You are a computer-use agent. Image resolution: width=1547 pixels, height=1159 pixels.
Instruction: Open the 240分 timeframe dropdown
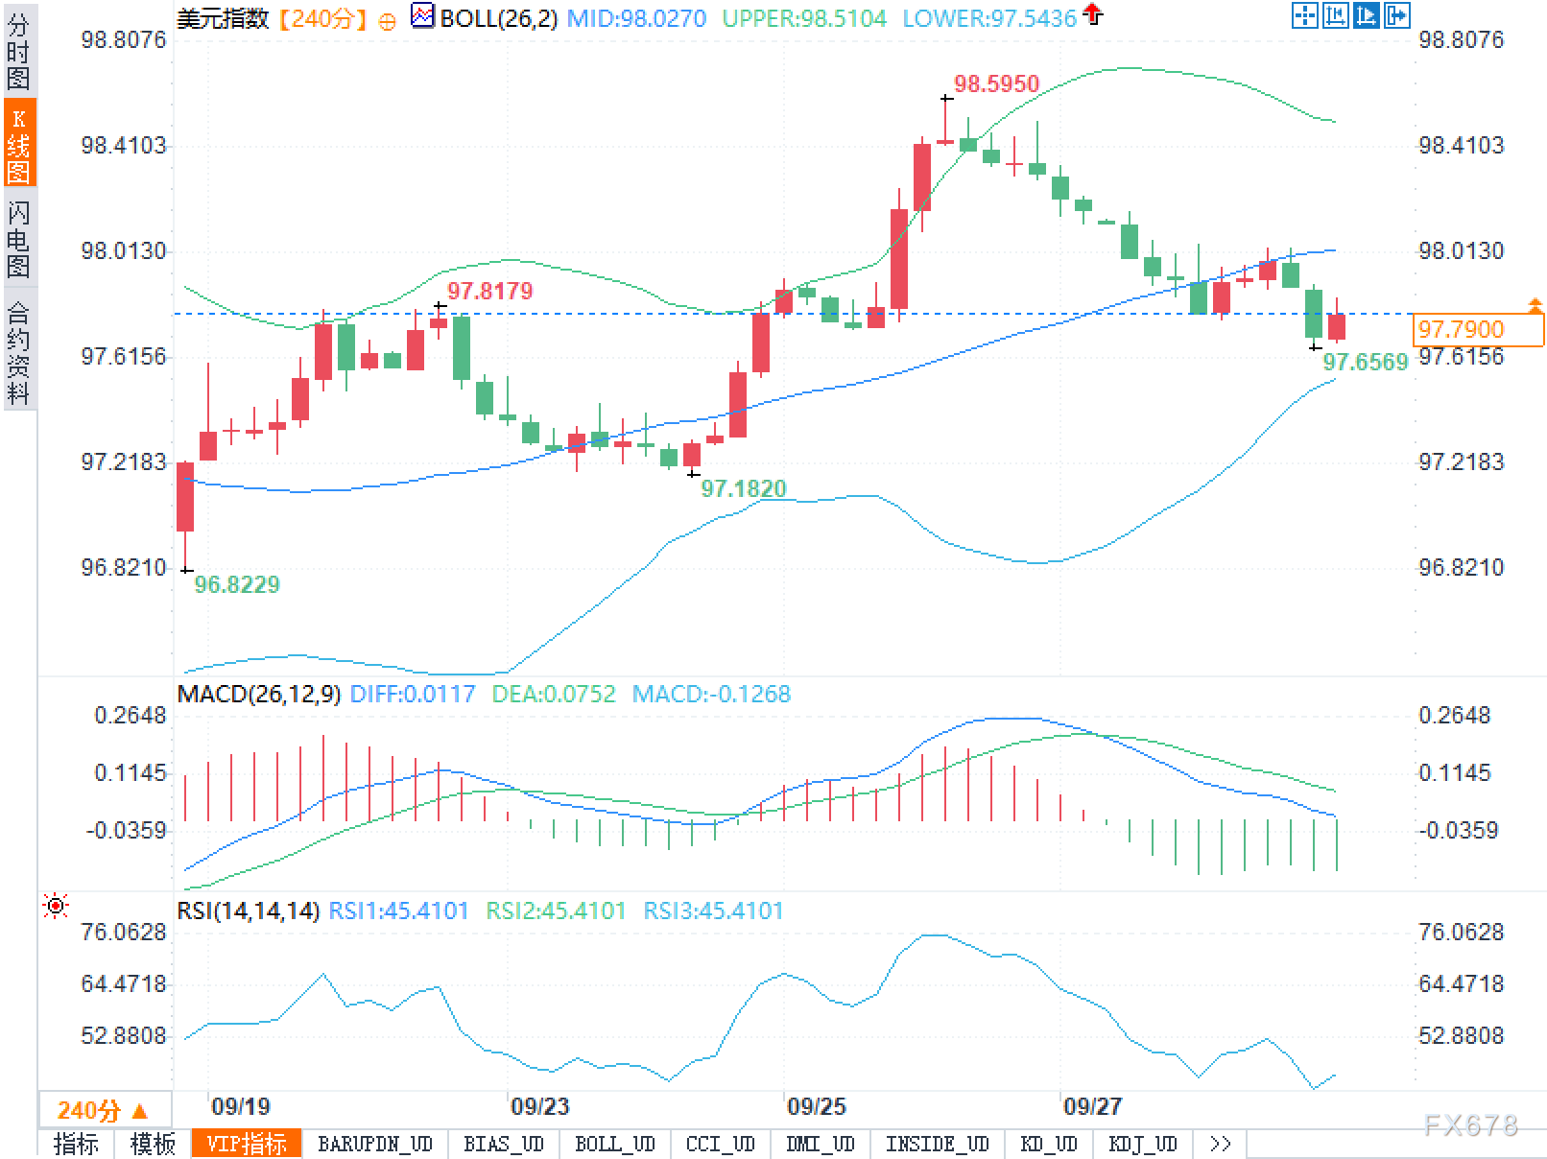[x=104, y=1110]
